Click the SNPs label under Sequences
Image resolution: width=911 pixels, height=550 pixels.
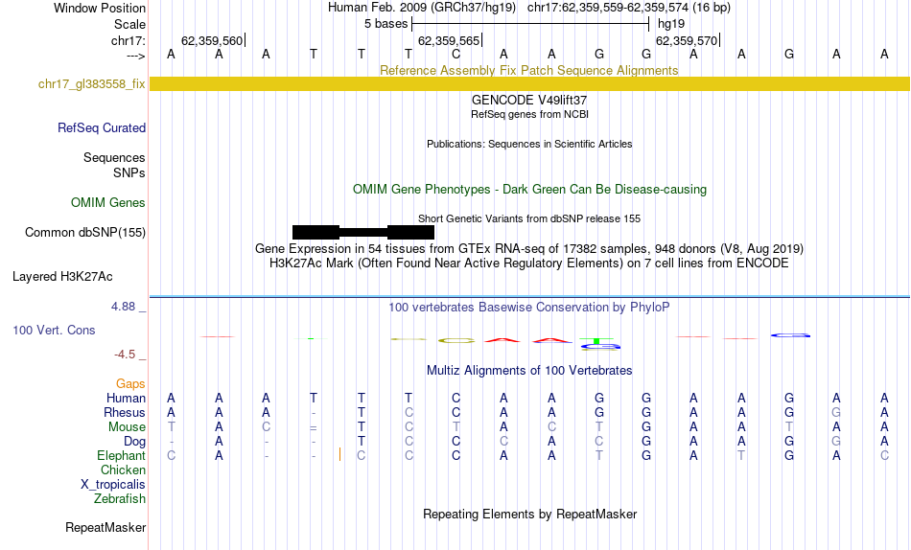[129, 173]
